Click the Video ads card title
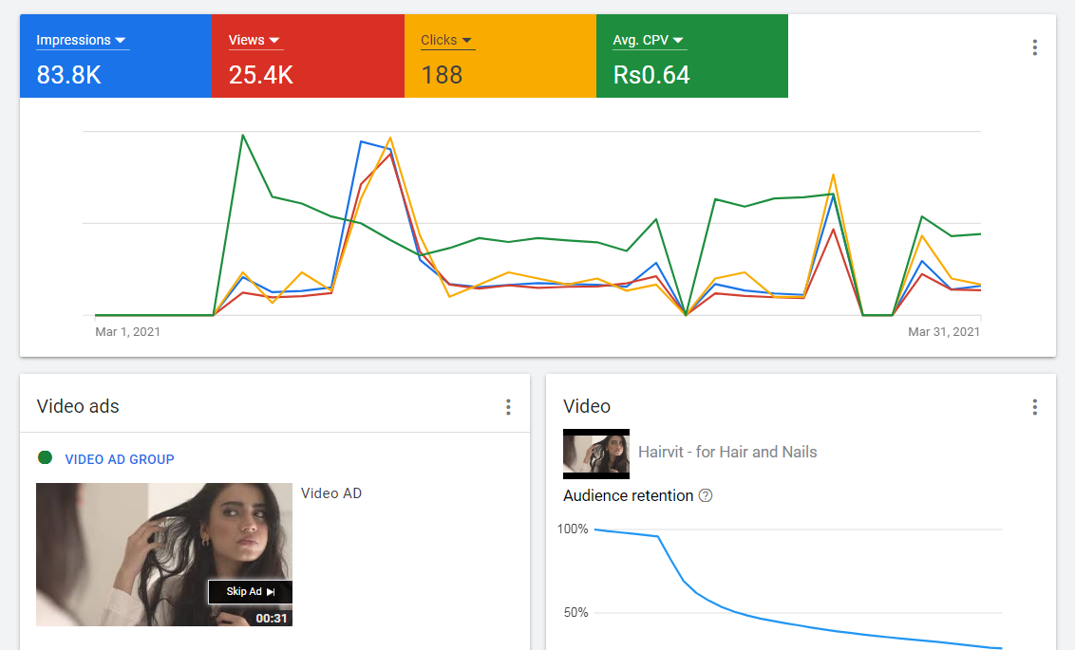The height and width of the screenshot is (650, 1075). tap(78, 406)
